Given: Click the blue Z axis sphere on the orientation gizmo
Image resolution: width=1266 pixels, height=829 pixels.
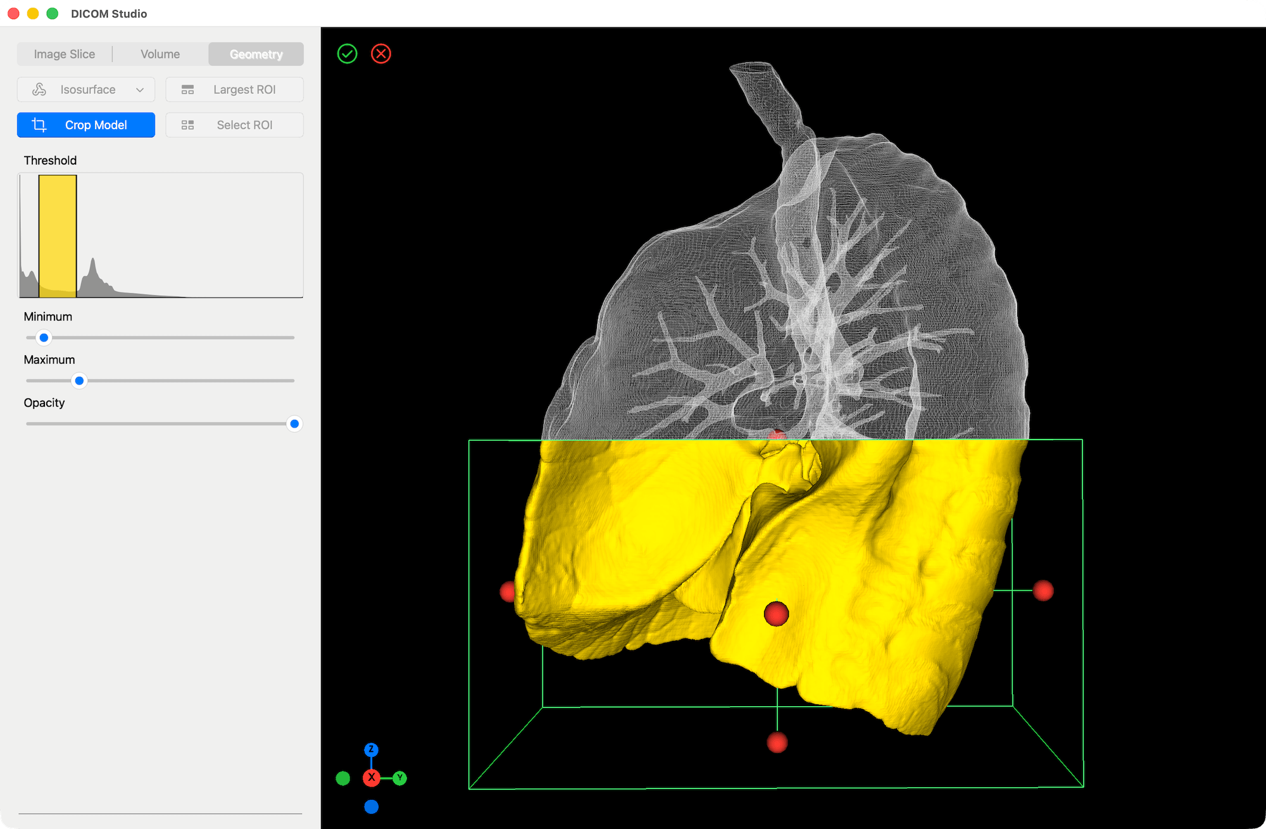Looking at the screenshot, I should point(371,750).
